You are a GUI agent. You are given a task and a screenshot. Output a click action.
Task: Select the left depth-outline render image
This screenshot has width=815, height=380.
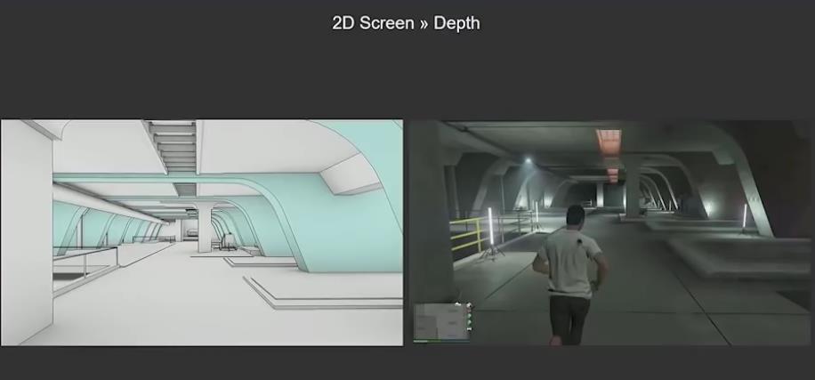pyautogui.click(x=202, y=233)
